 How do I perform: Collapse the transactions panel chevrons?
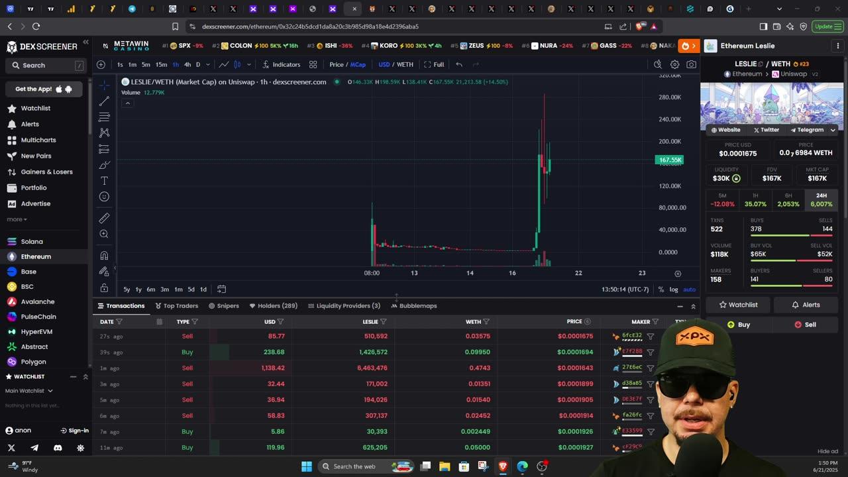[x=693, y=306]
